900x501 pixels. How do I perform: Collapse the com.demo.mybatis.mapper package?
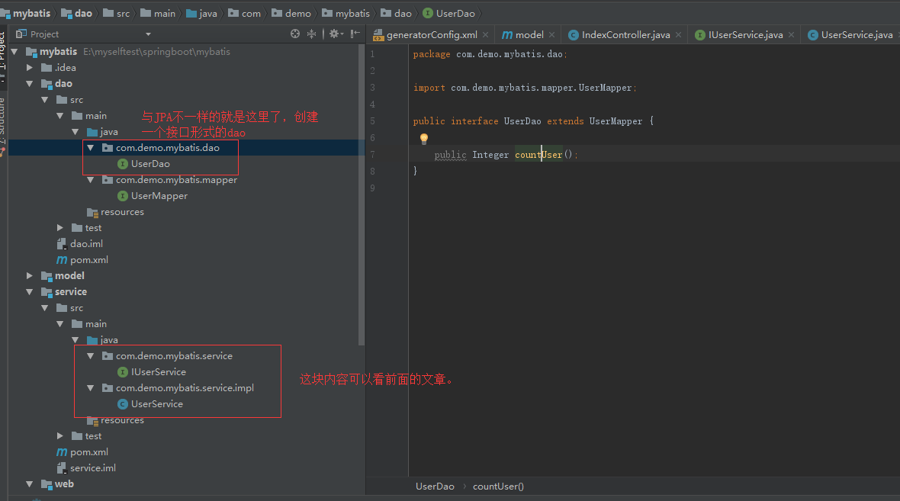click(90, 180)
